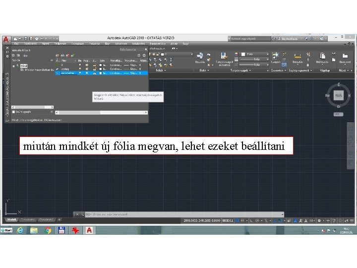Check the invert filter checkbox
The image size is (357, 268).
(13, 112)
